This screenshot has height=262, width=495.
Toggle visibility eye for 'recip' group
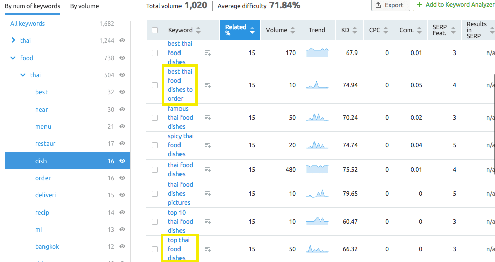[x=122, y=212]
